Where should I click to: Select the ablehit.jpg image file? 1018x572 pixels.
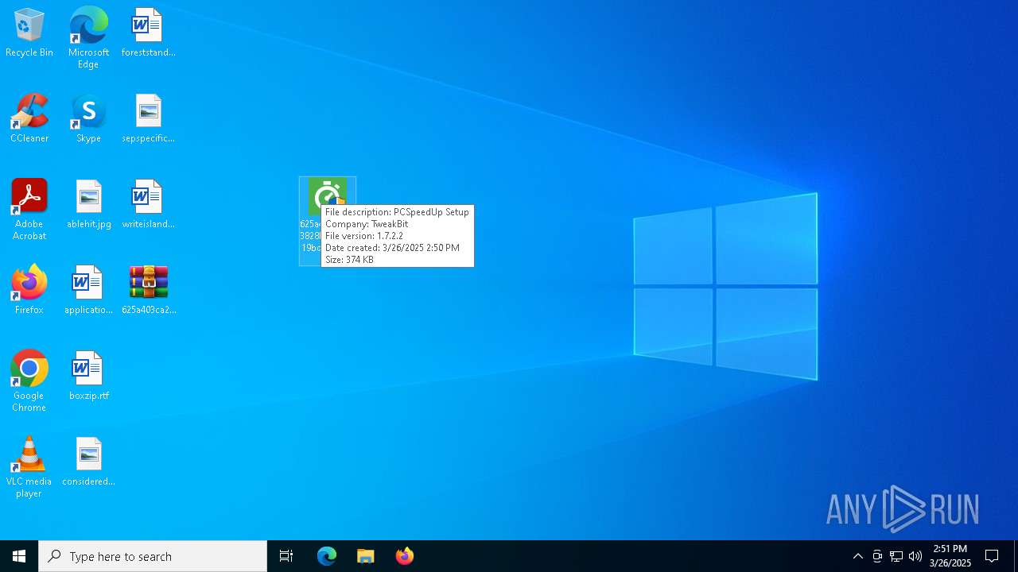pyautogui.click(x=88, y=205)
